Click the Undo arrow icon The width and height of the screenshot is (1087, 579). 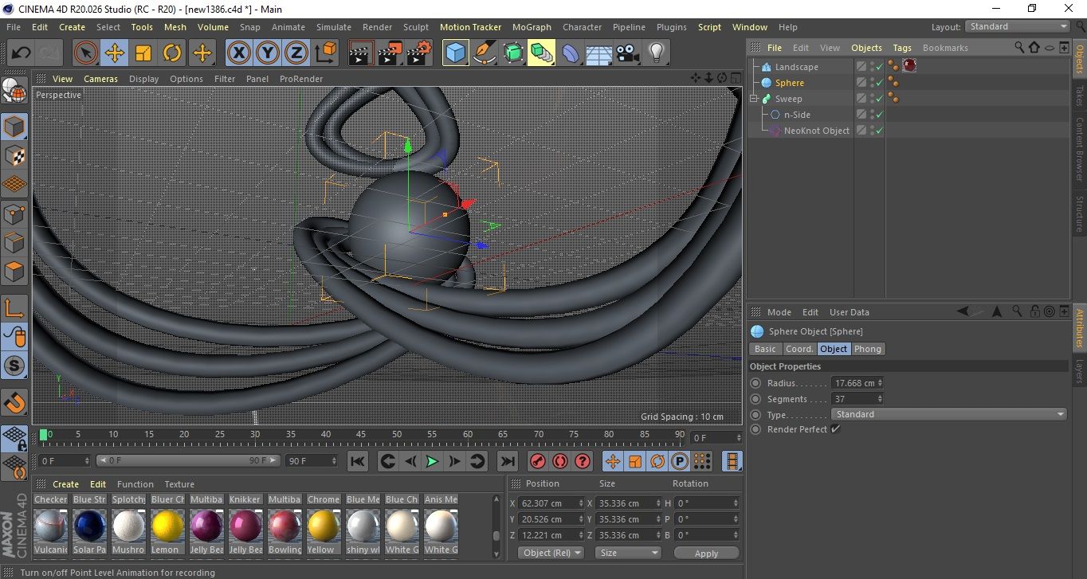tap(22, 53)
